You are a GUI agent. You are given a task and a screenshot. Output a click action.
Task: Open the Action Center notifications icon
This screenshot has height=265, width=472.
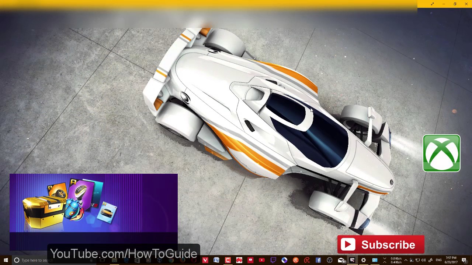click(464, 260)
